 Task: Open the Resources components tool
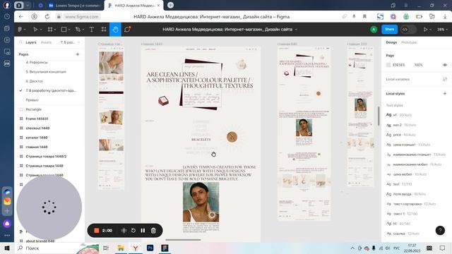[x=104, y=30]
